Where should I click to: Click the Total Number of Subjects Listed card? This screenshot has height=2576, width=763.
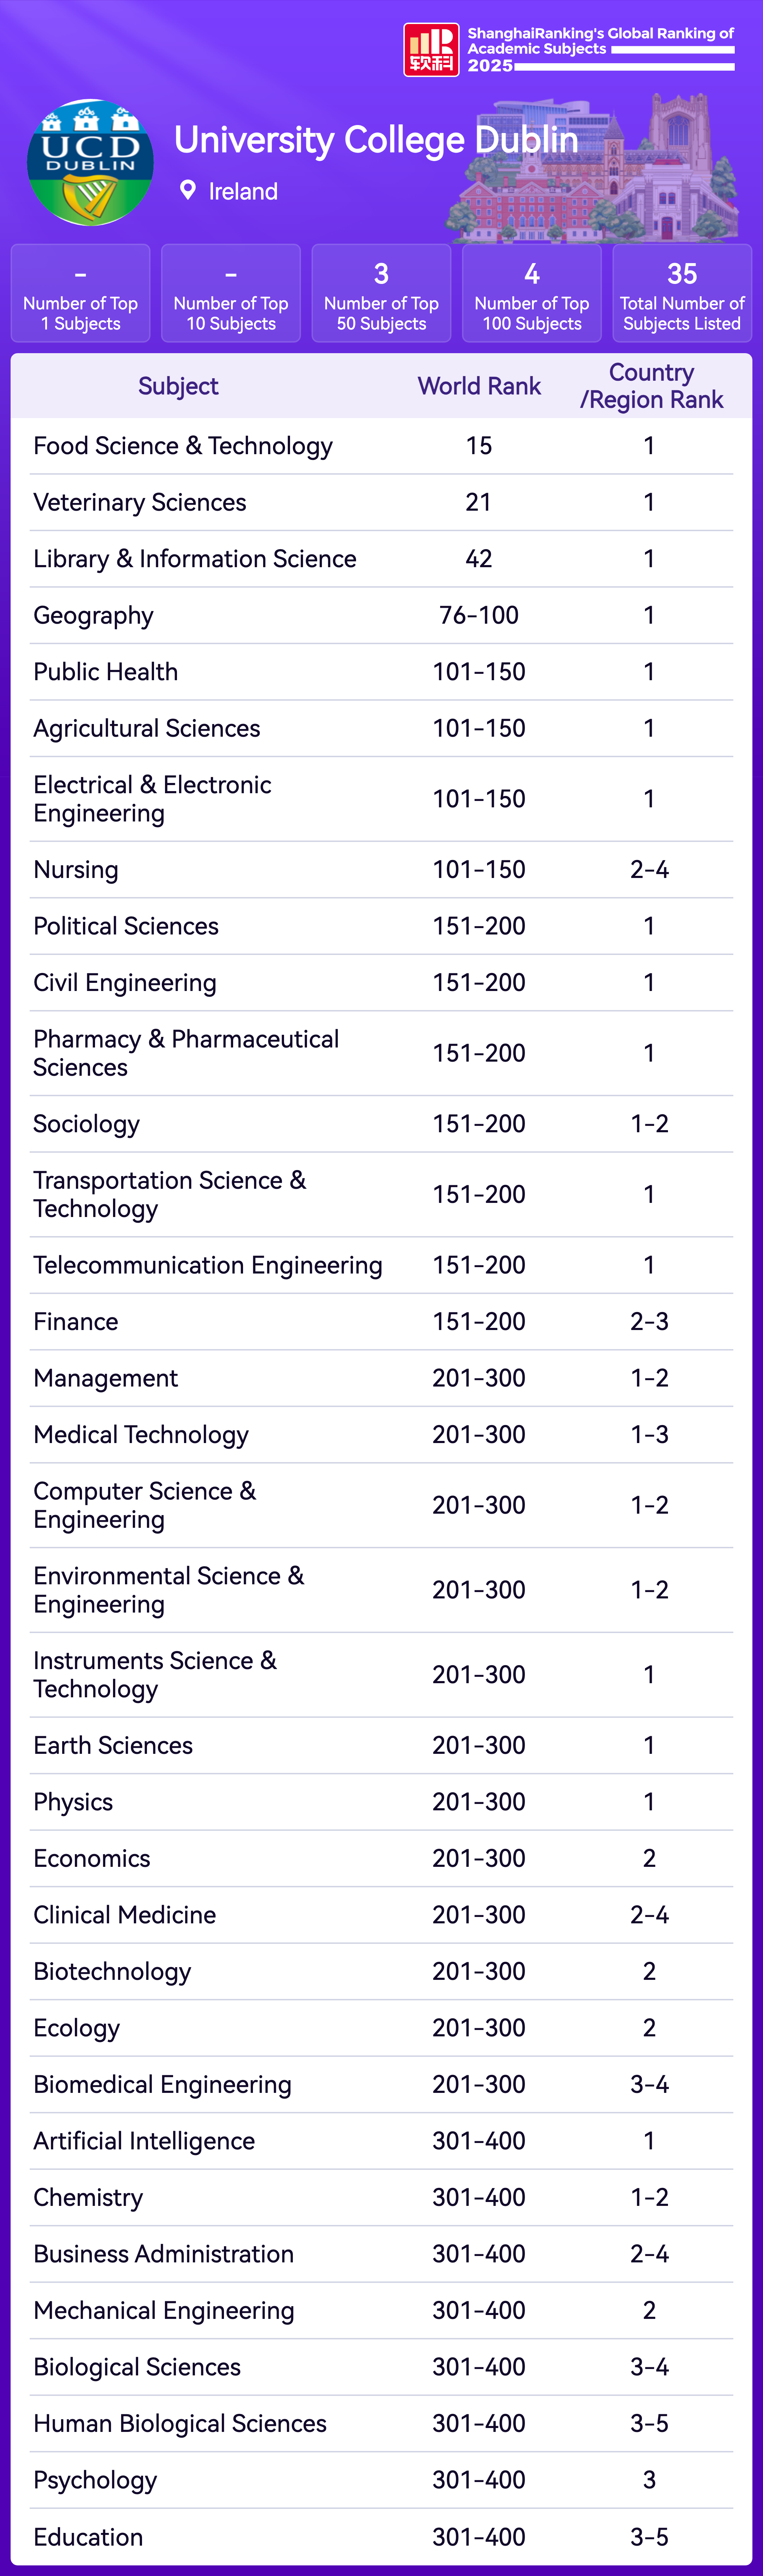point(682,293)
